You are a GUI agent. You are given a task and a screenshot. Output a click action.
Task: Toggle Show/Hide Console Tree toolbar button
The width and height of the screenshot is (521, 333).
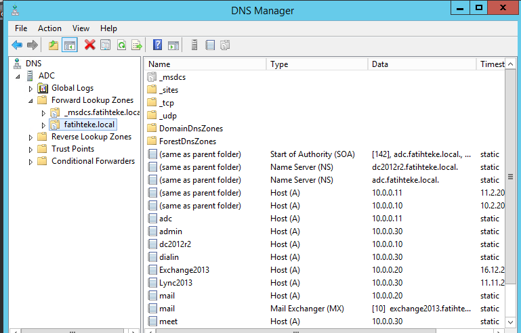[x=70, y=45]
